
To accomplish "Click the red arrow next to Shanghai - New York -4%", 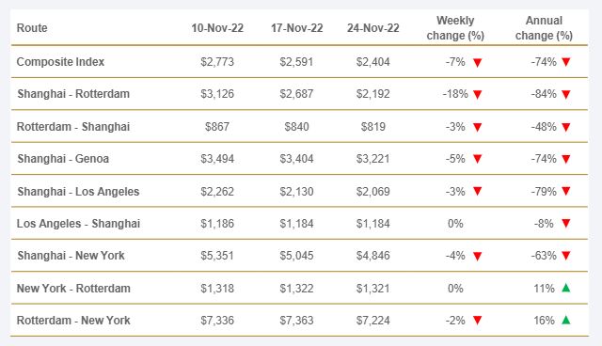I will pyautogui.click(x=477, y=256).
